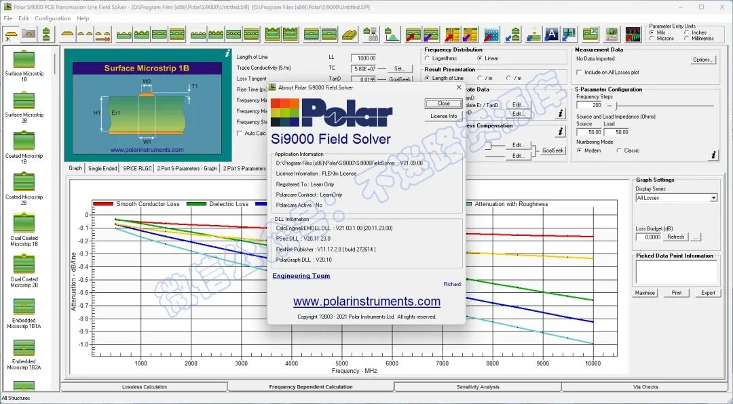
Task: Select Coated Microstrip 2B structure
Action: tap(24, 190)
